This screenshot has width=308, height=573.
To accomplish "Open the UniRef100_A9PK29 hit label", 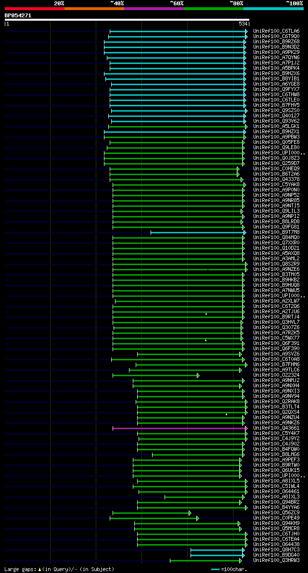I will click(276, 52).
